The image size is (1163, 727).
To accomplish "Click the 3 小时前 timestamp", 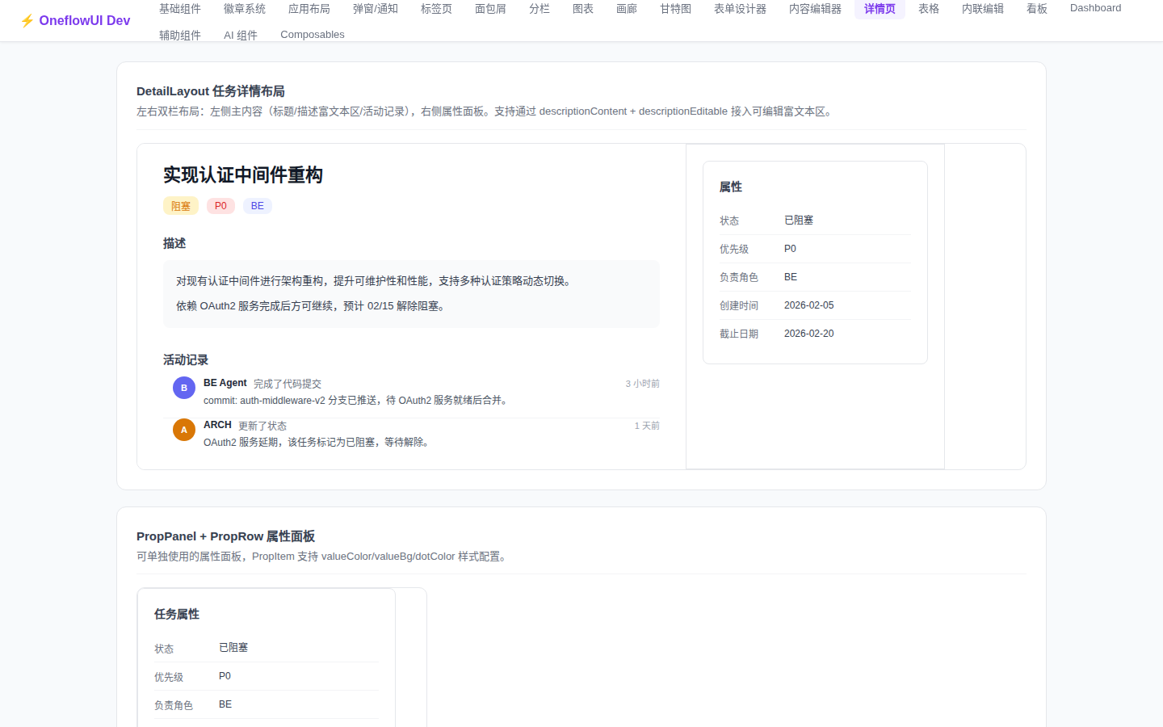I will coord(643,384).
